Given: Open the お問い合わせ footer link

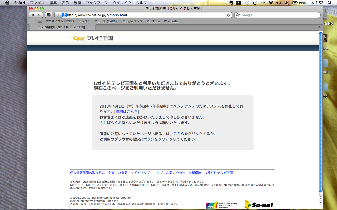Looking at the screenshot, I should (x=176, y=173).
